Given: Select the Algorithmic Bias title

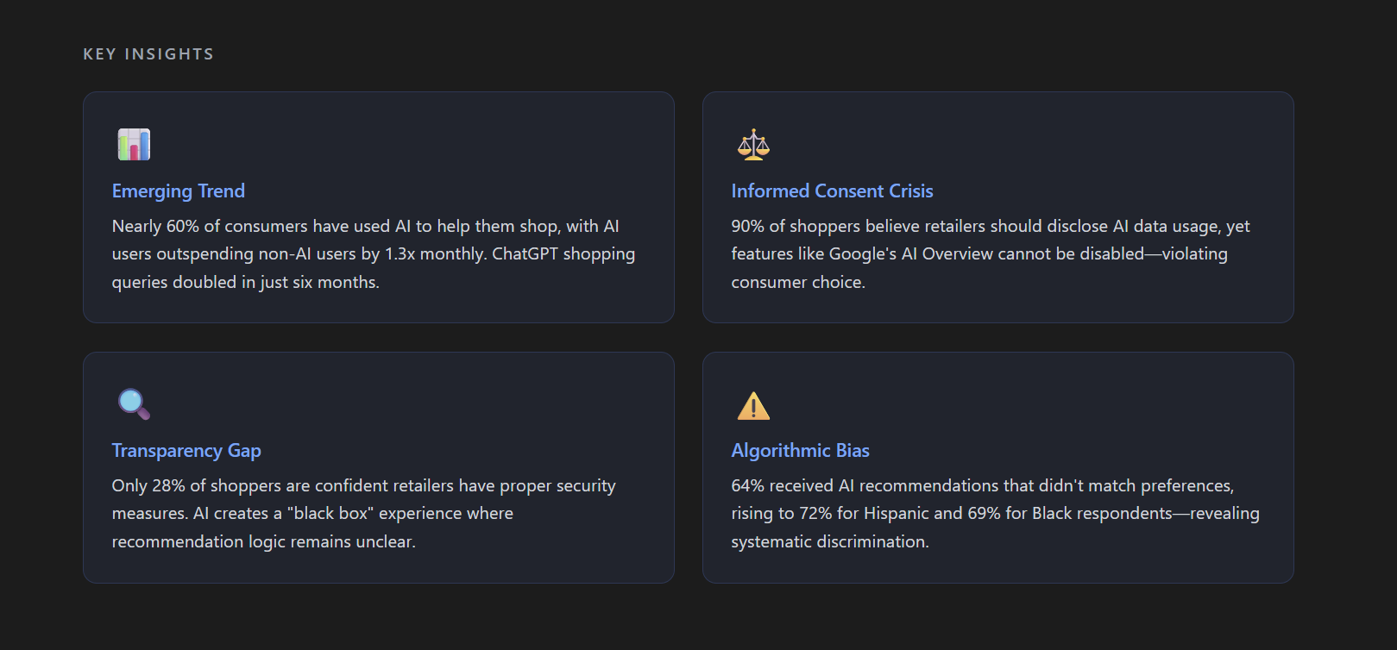Looking at the screenshot, I should click(800, 451).
